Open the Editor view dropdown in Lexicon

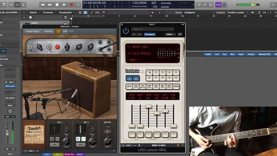click(x=170, y=34)
